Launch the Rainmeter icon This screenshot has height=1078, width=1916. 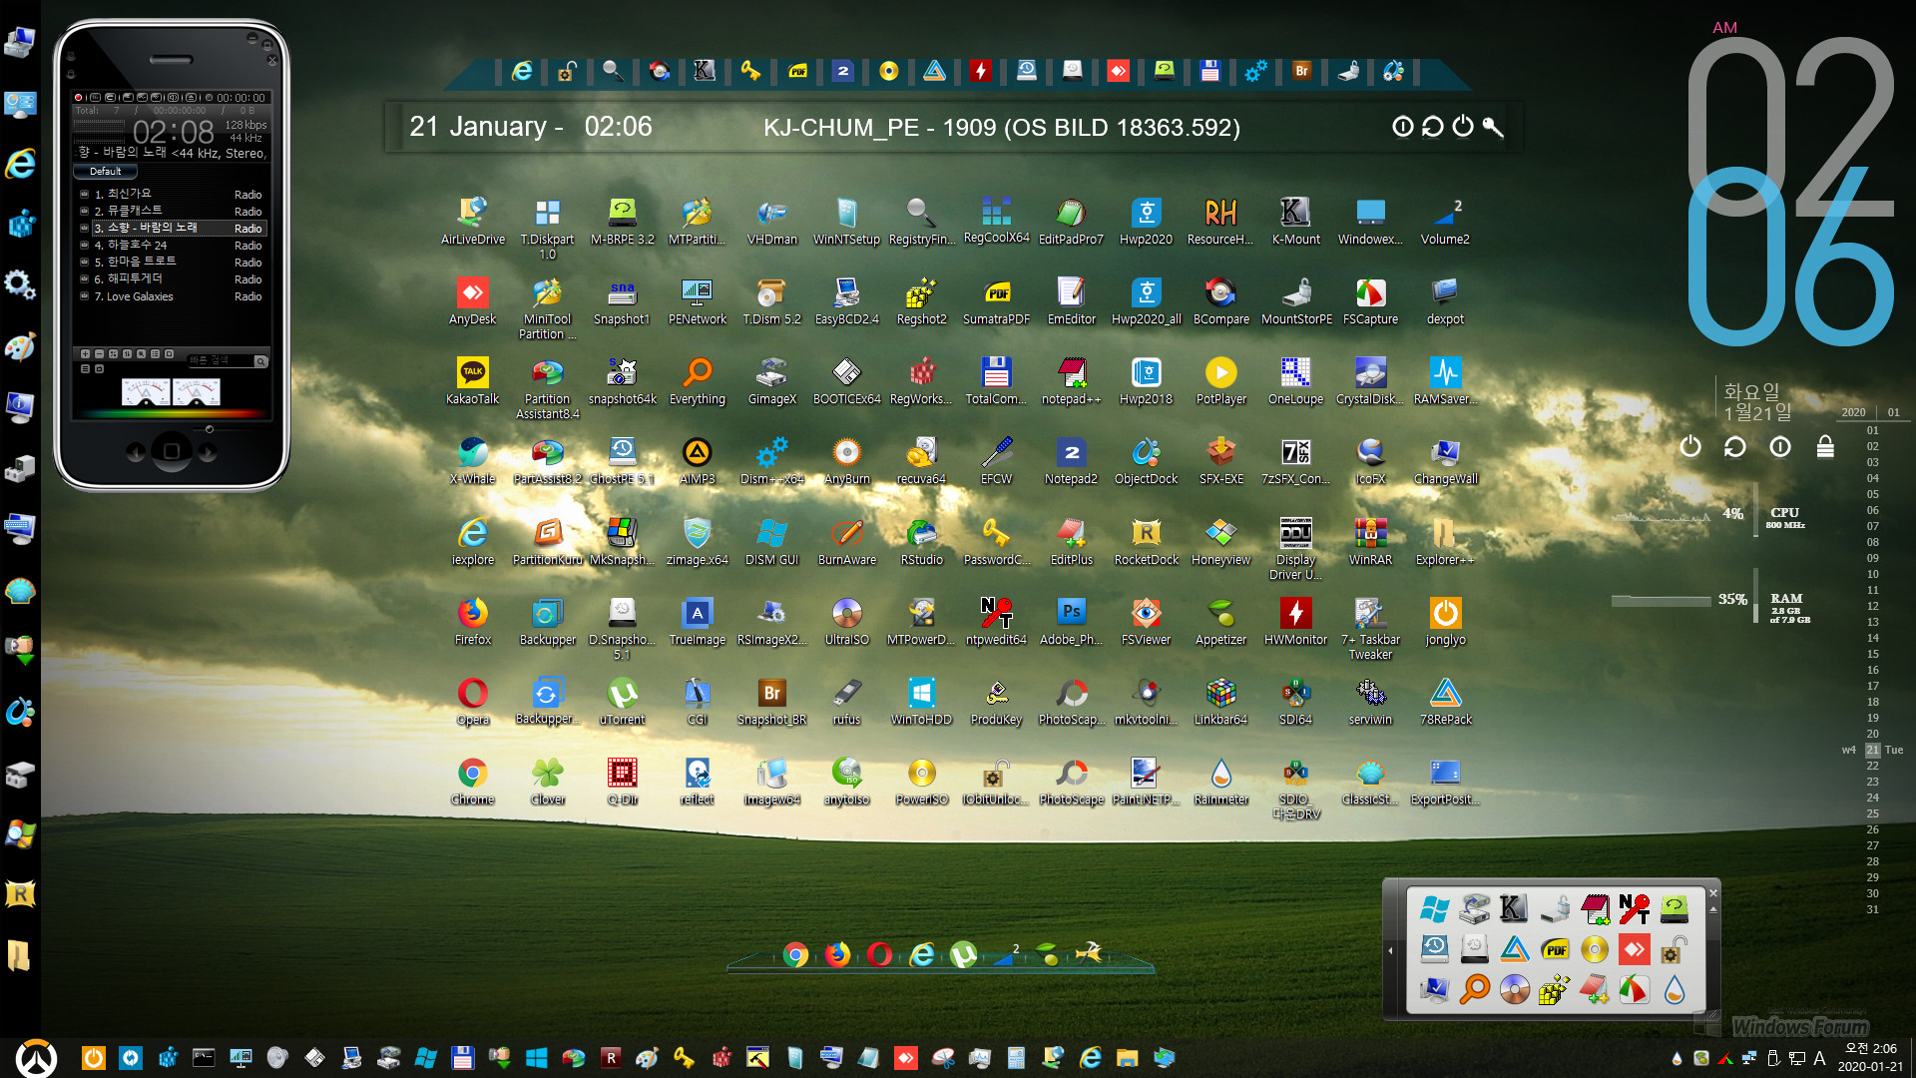1220,781
